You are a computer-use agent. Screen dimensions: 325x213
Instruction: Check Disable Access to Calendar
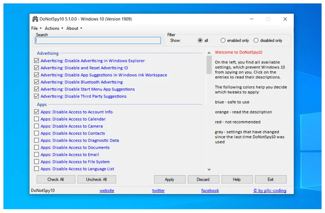point(36,119)
